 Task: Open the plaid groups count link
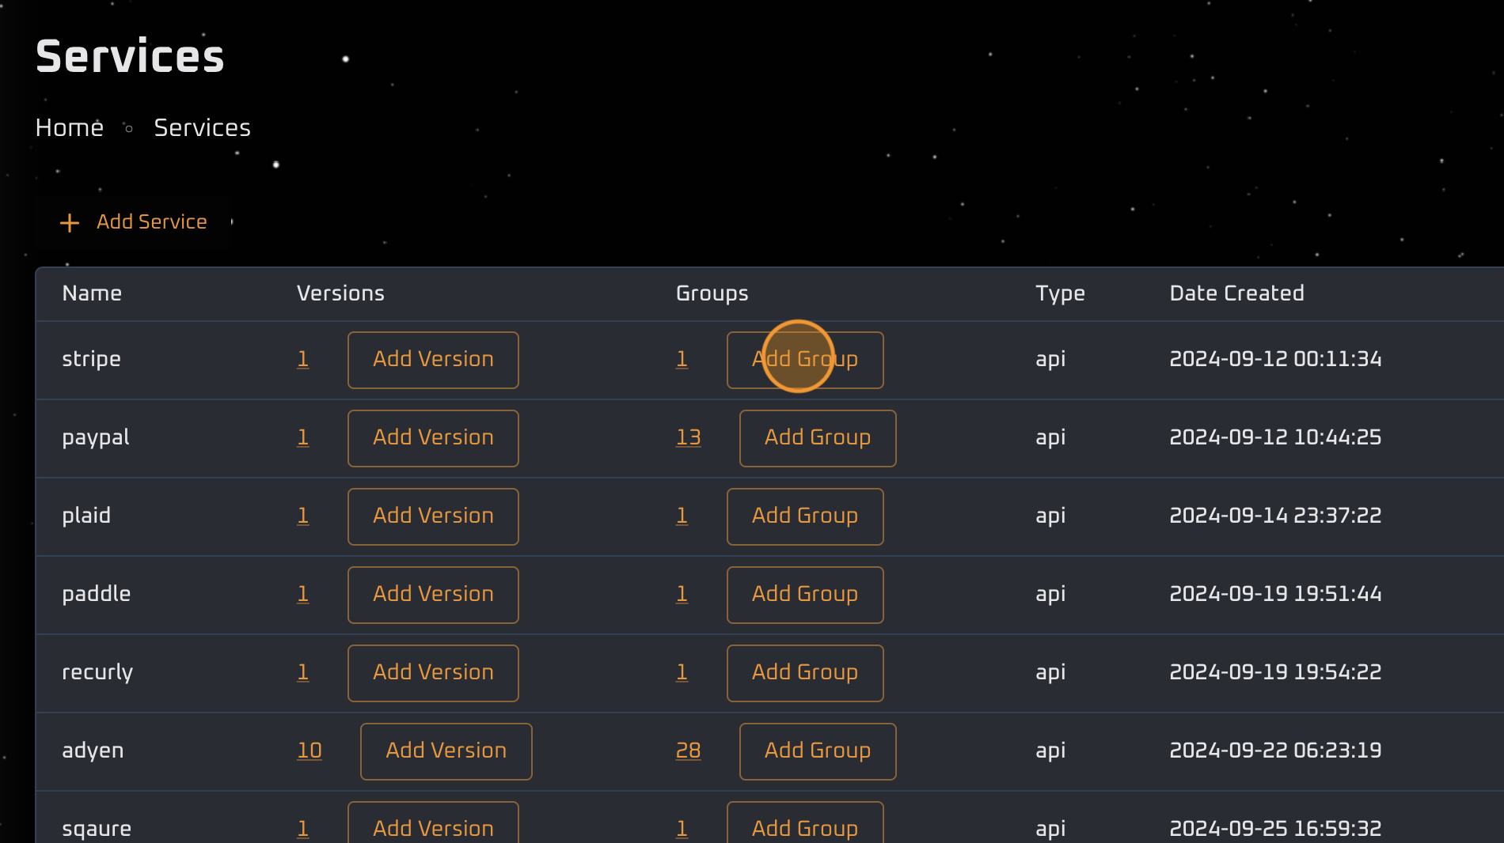point(682,516)
